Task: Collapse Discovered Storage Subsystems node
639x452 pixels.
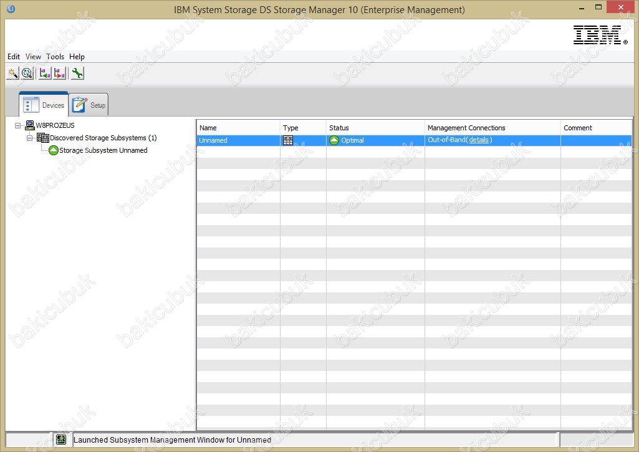Action: [x=29, y=138]
